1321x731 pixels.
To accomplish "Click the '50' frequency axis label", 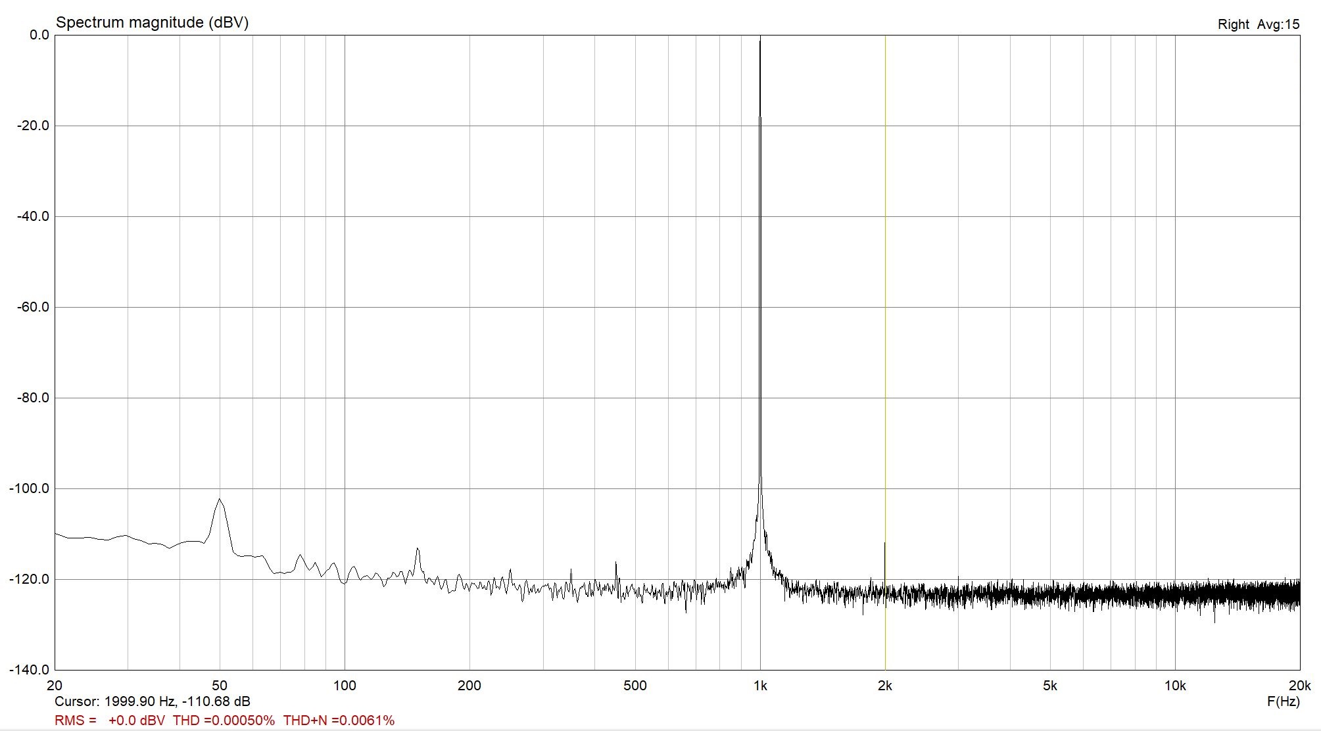I will pos(220,686).
